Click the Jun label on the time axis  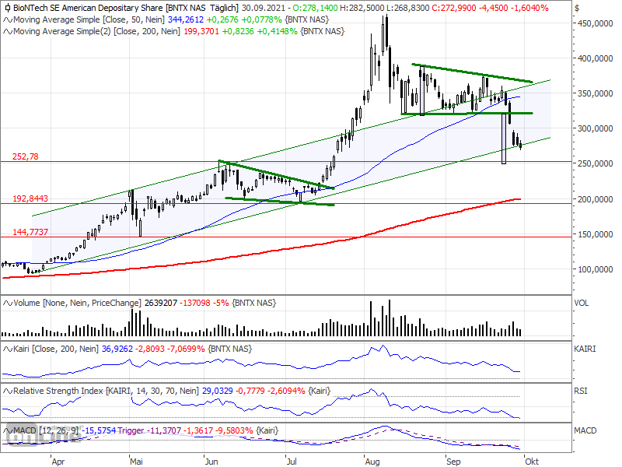point(211,462)
